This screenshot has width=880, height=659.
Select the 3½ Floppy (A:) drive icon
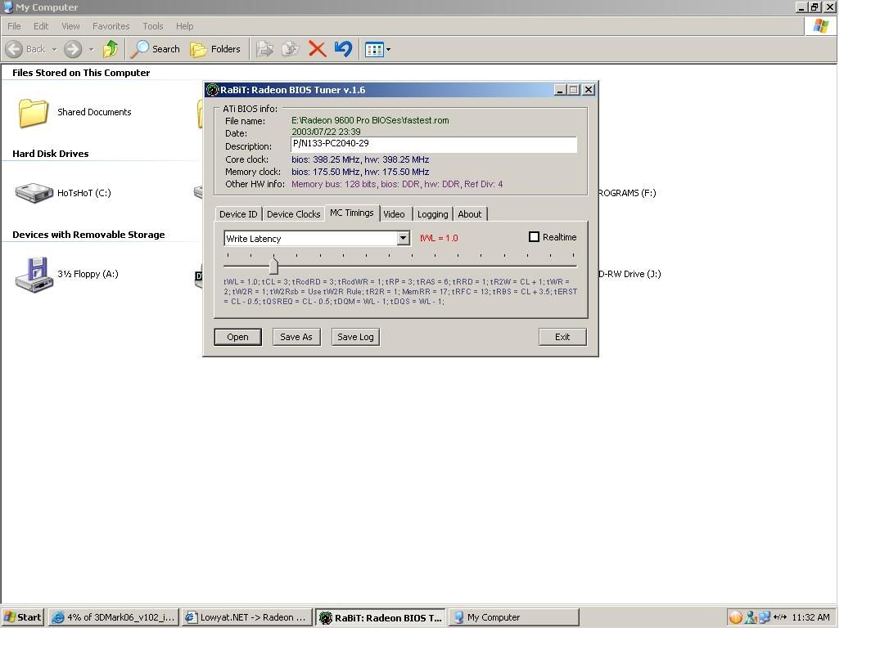(34, 275)
